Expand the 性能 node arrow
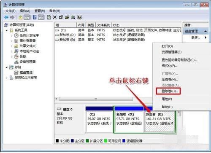The height and width of the screenshot is (153, 211). point(11,56)
